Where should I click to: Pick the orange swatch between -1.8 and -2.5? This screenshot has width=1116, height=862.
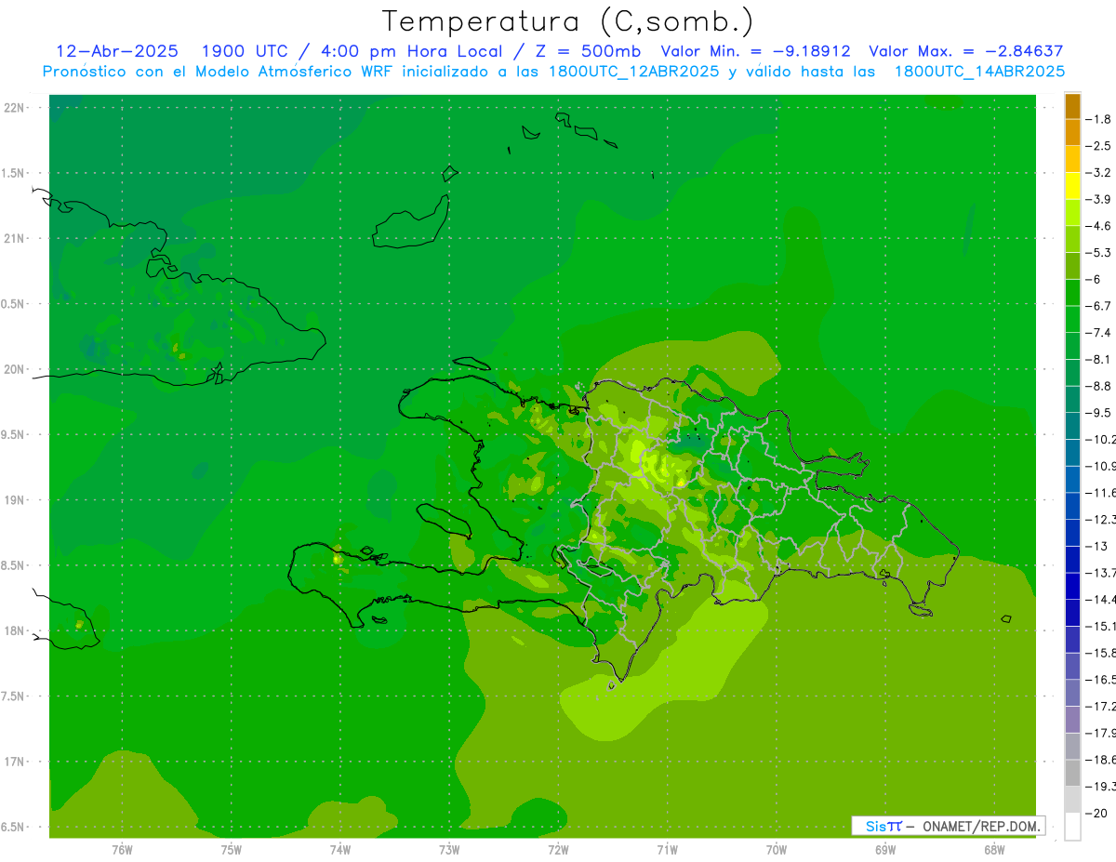point(1072,132)
